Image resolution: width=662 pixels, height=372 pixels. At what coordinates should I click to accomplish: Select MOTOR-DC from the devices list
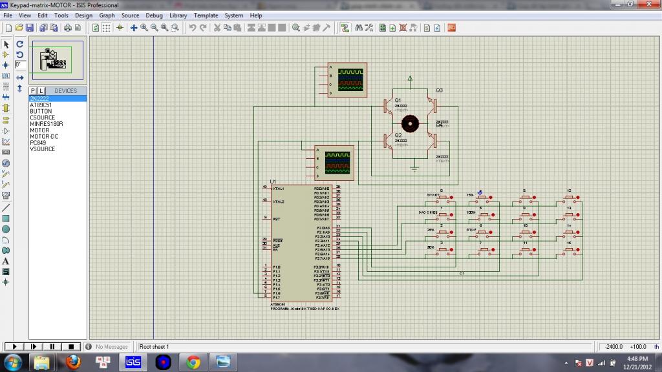[x=44, y=136]
